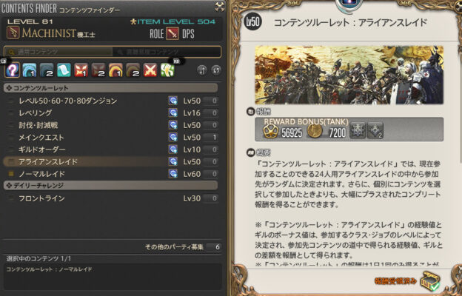Select the Duty Roulette question-mark category icon
The width and height of the screenshot is (462, 296).
click(13, 70)
